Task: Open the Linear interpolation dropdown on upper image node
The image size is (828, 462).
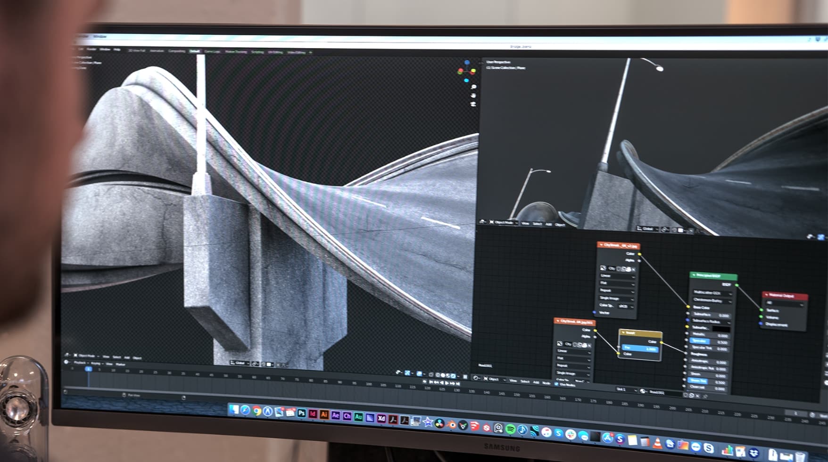Action: [x=617, y=276]
